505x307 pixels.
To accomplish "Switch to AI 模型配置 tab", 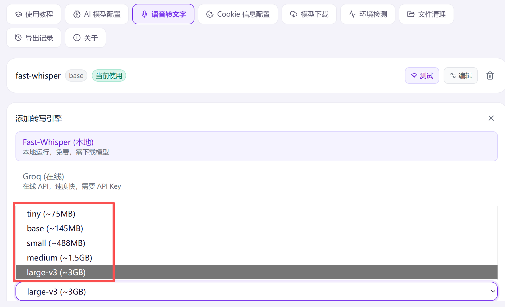I will tap(97, 14).
